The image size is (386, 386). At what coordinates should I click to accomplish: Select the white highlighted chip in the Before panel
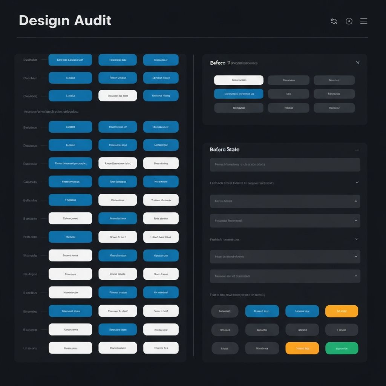click(x=239, y=80)
